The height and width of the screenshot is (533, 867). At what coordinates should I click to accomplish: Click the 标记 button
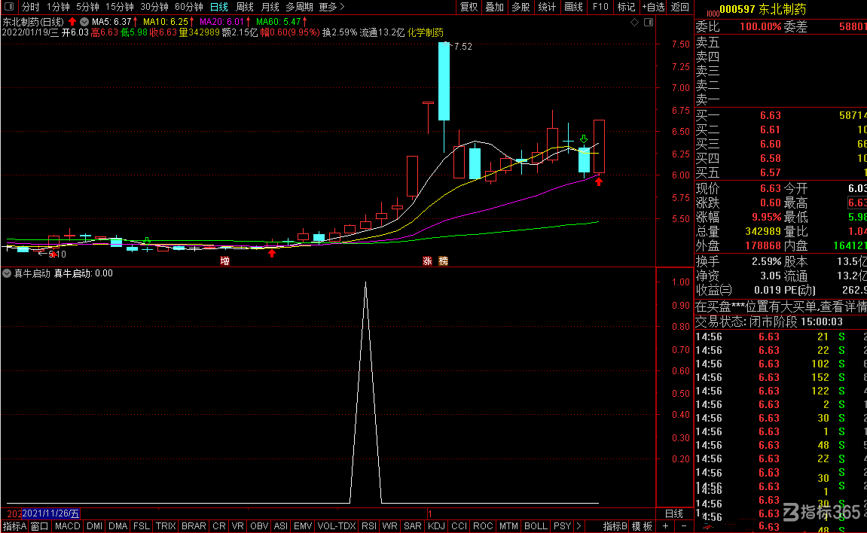click(626, 7)
